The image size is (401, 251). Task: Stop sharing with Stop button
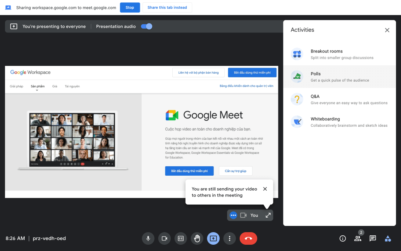[x=130, y=7]
